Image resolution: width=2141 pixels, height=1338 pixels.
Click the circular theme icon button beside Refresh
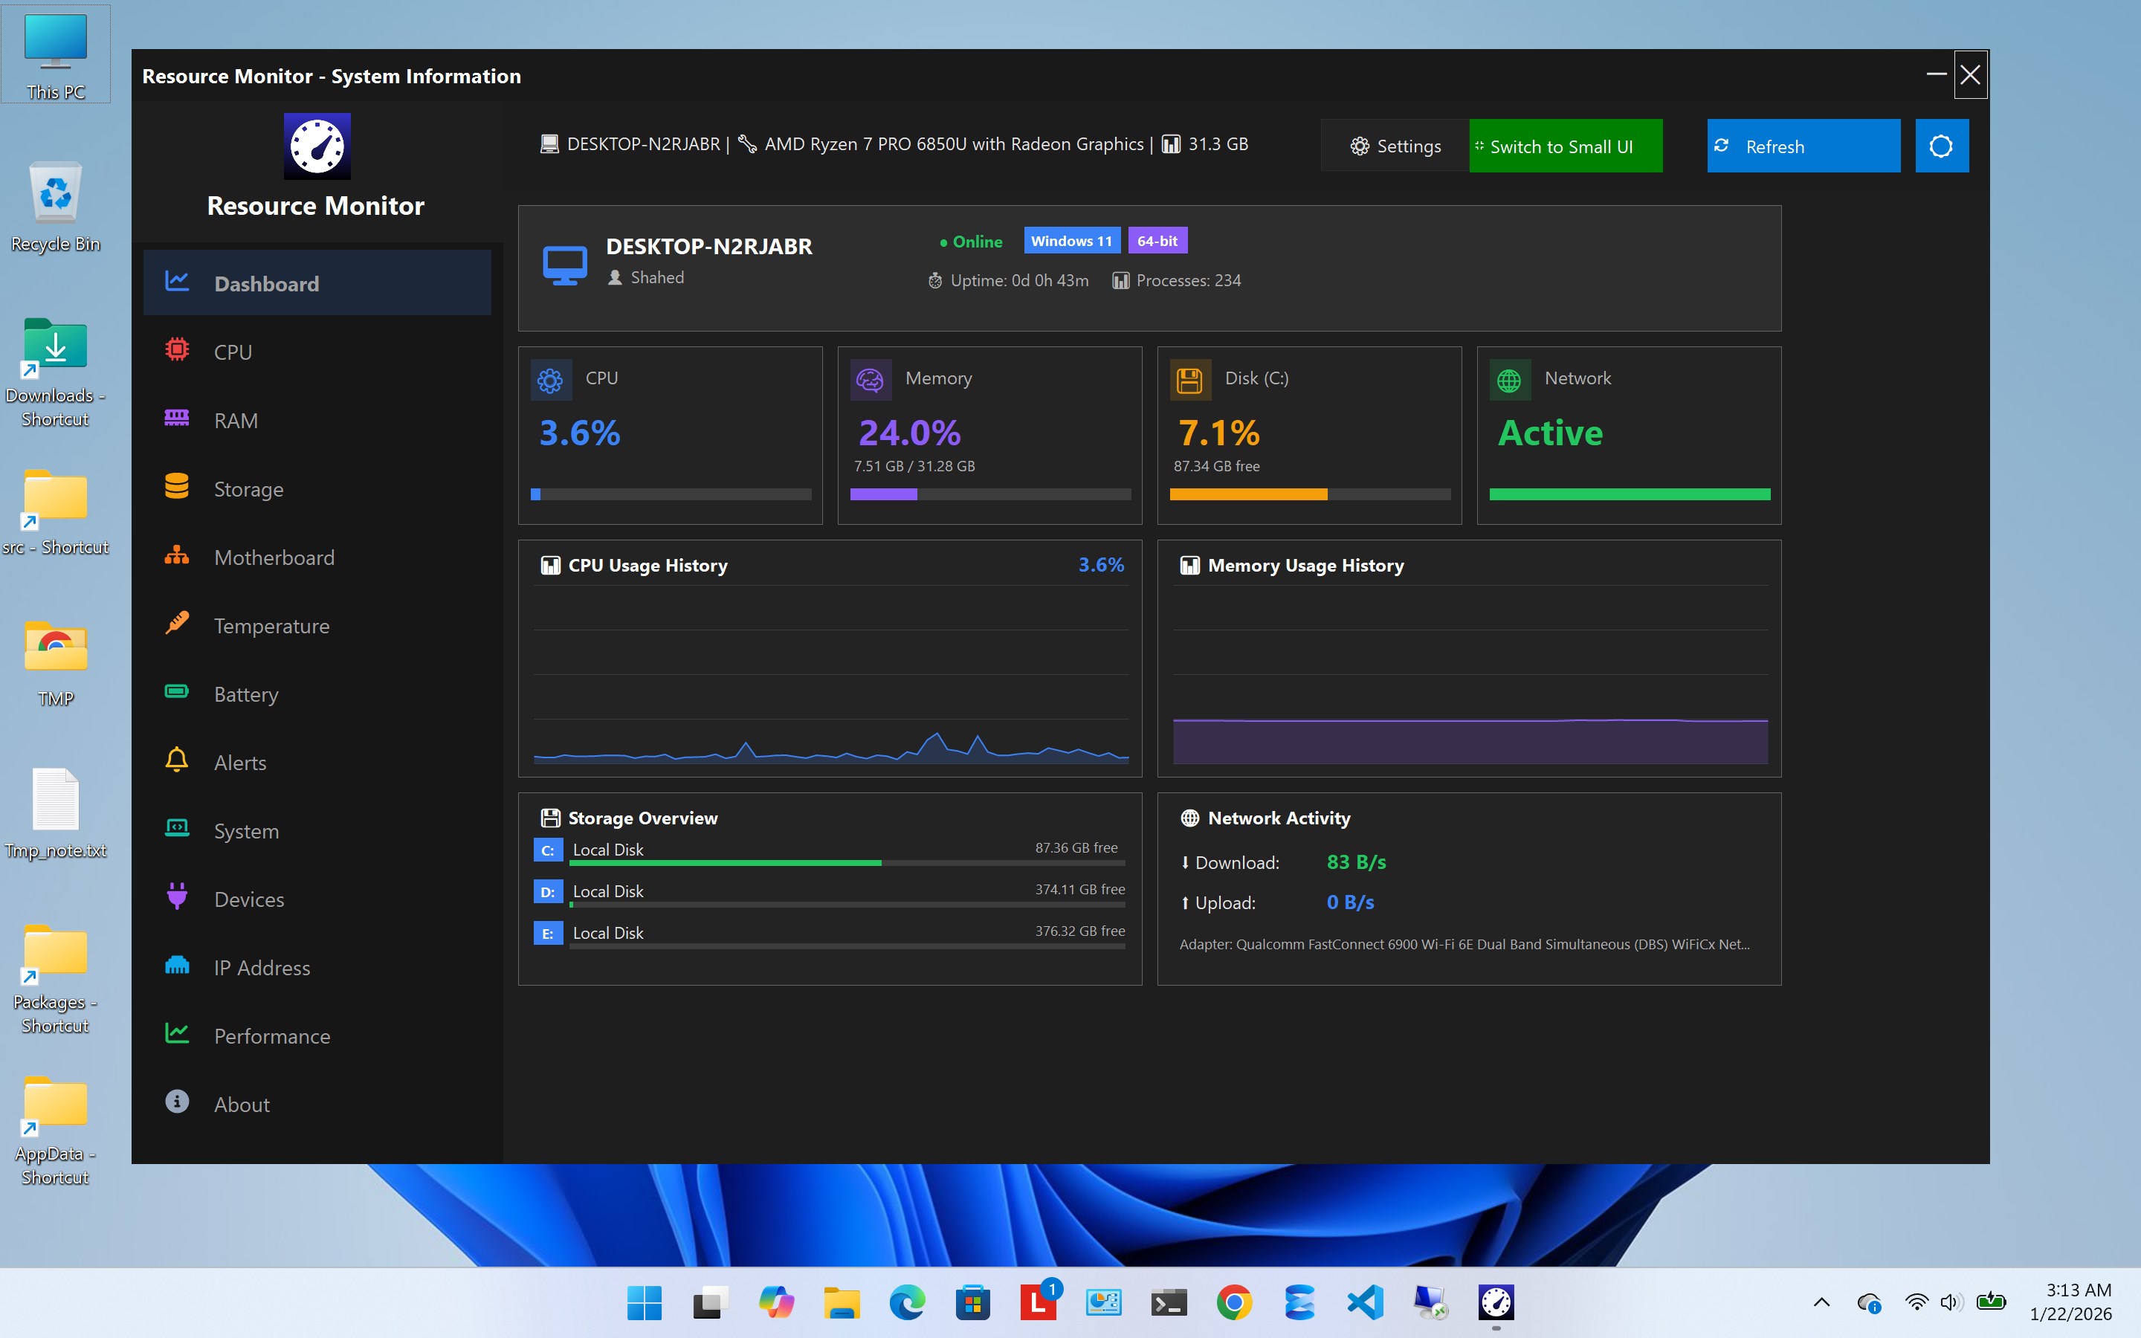(1941, 146)
